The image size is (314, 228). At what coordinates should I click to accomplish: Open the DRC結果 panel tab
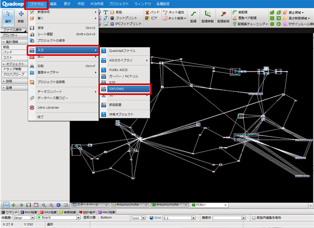(48, 212)
